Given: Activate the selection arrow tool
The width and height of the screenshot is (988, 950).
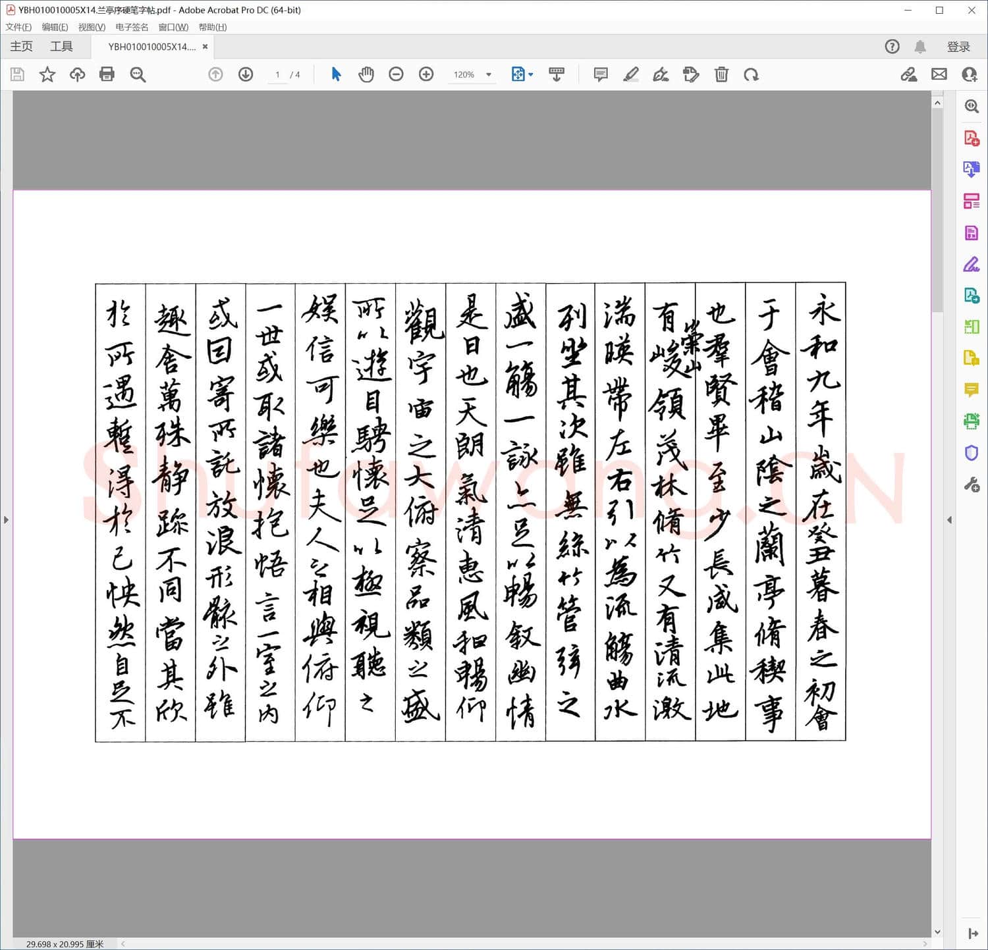Looking at the screenshot, I should (x=336, y=74).
